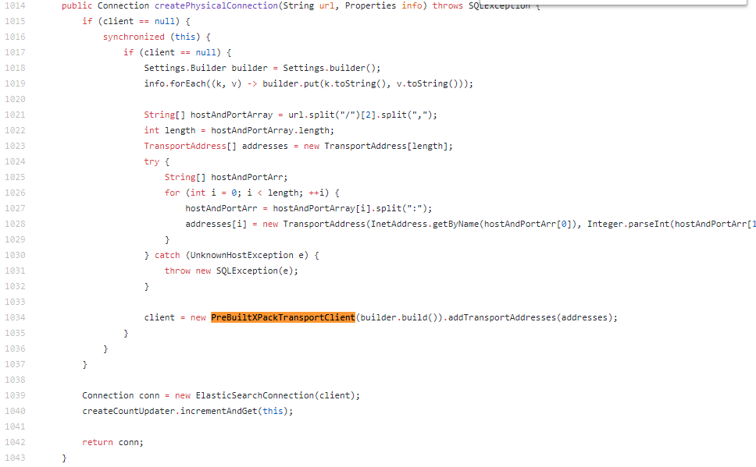Click the synchronized keyword on line 1016
The image size is (756, 467).
point(134,37)
